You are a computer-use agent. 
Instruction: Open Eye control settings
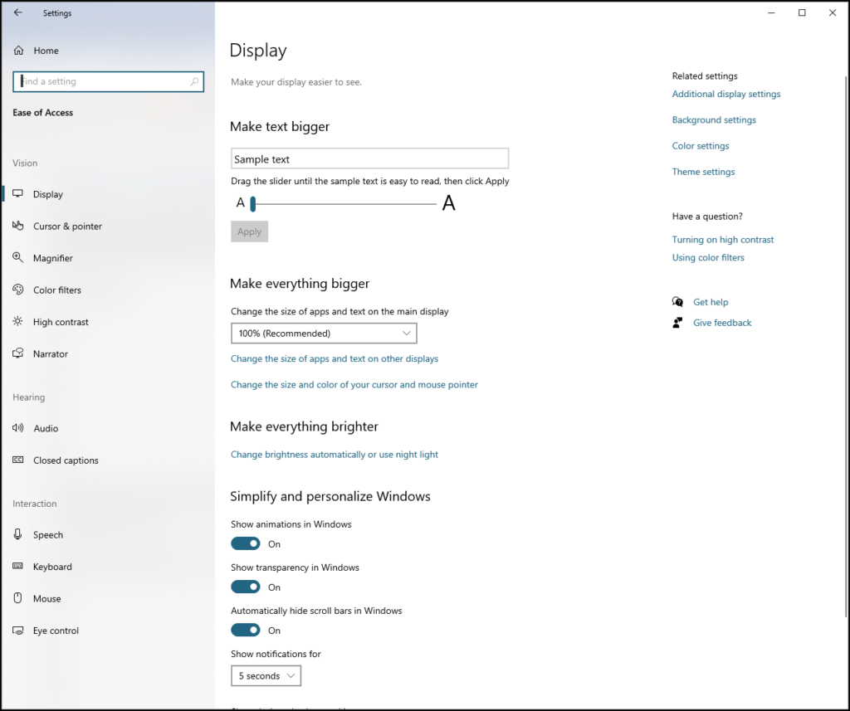(56, 631)
